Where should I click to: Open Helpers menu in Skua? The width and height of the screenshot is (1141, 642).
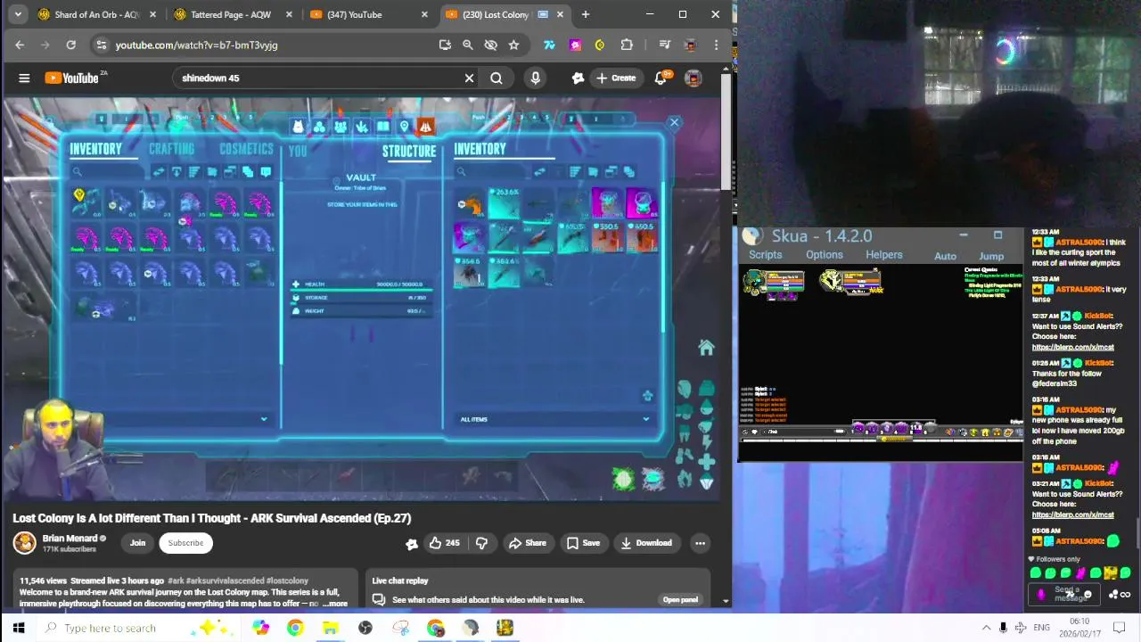point(884,255)
